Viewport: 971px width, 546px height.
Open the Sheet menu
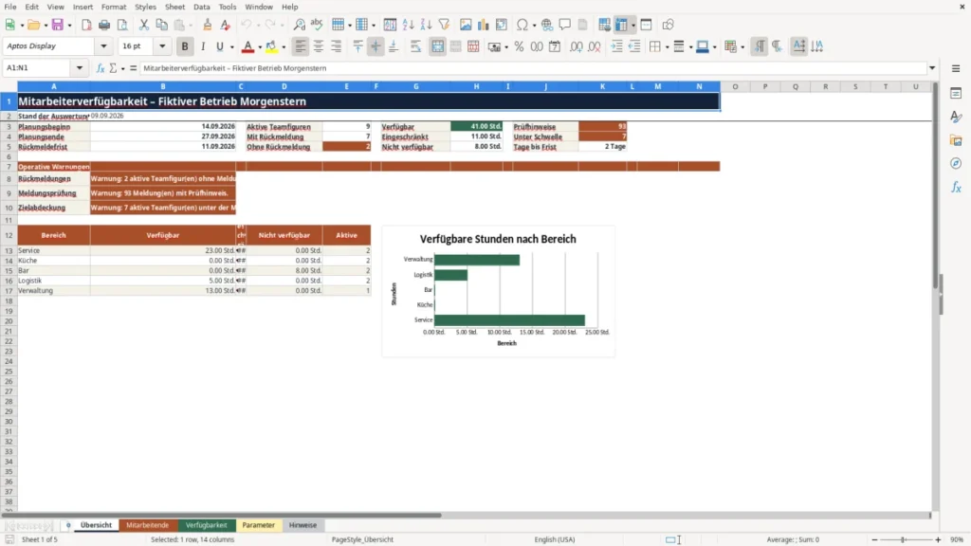(174, 7)
